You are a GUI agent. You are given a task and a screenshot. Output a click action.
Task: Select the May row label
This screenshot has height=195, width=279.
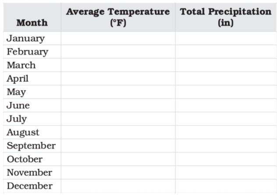(16, 92)
